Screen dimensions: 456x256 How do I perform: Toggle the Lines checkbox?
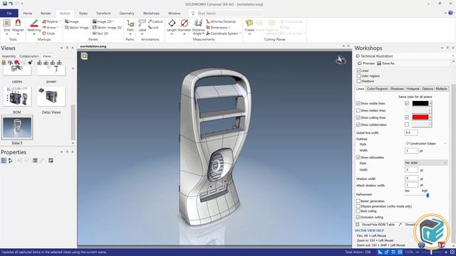pyautogui.click(x=359, y=70)
